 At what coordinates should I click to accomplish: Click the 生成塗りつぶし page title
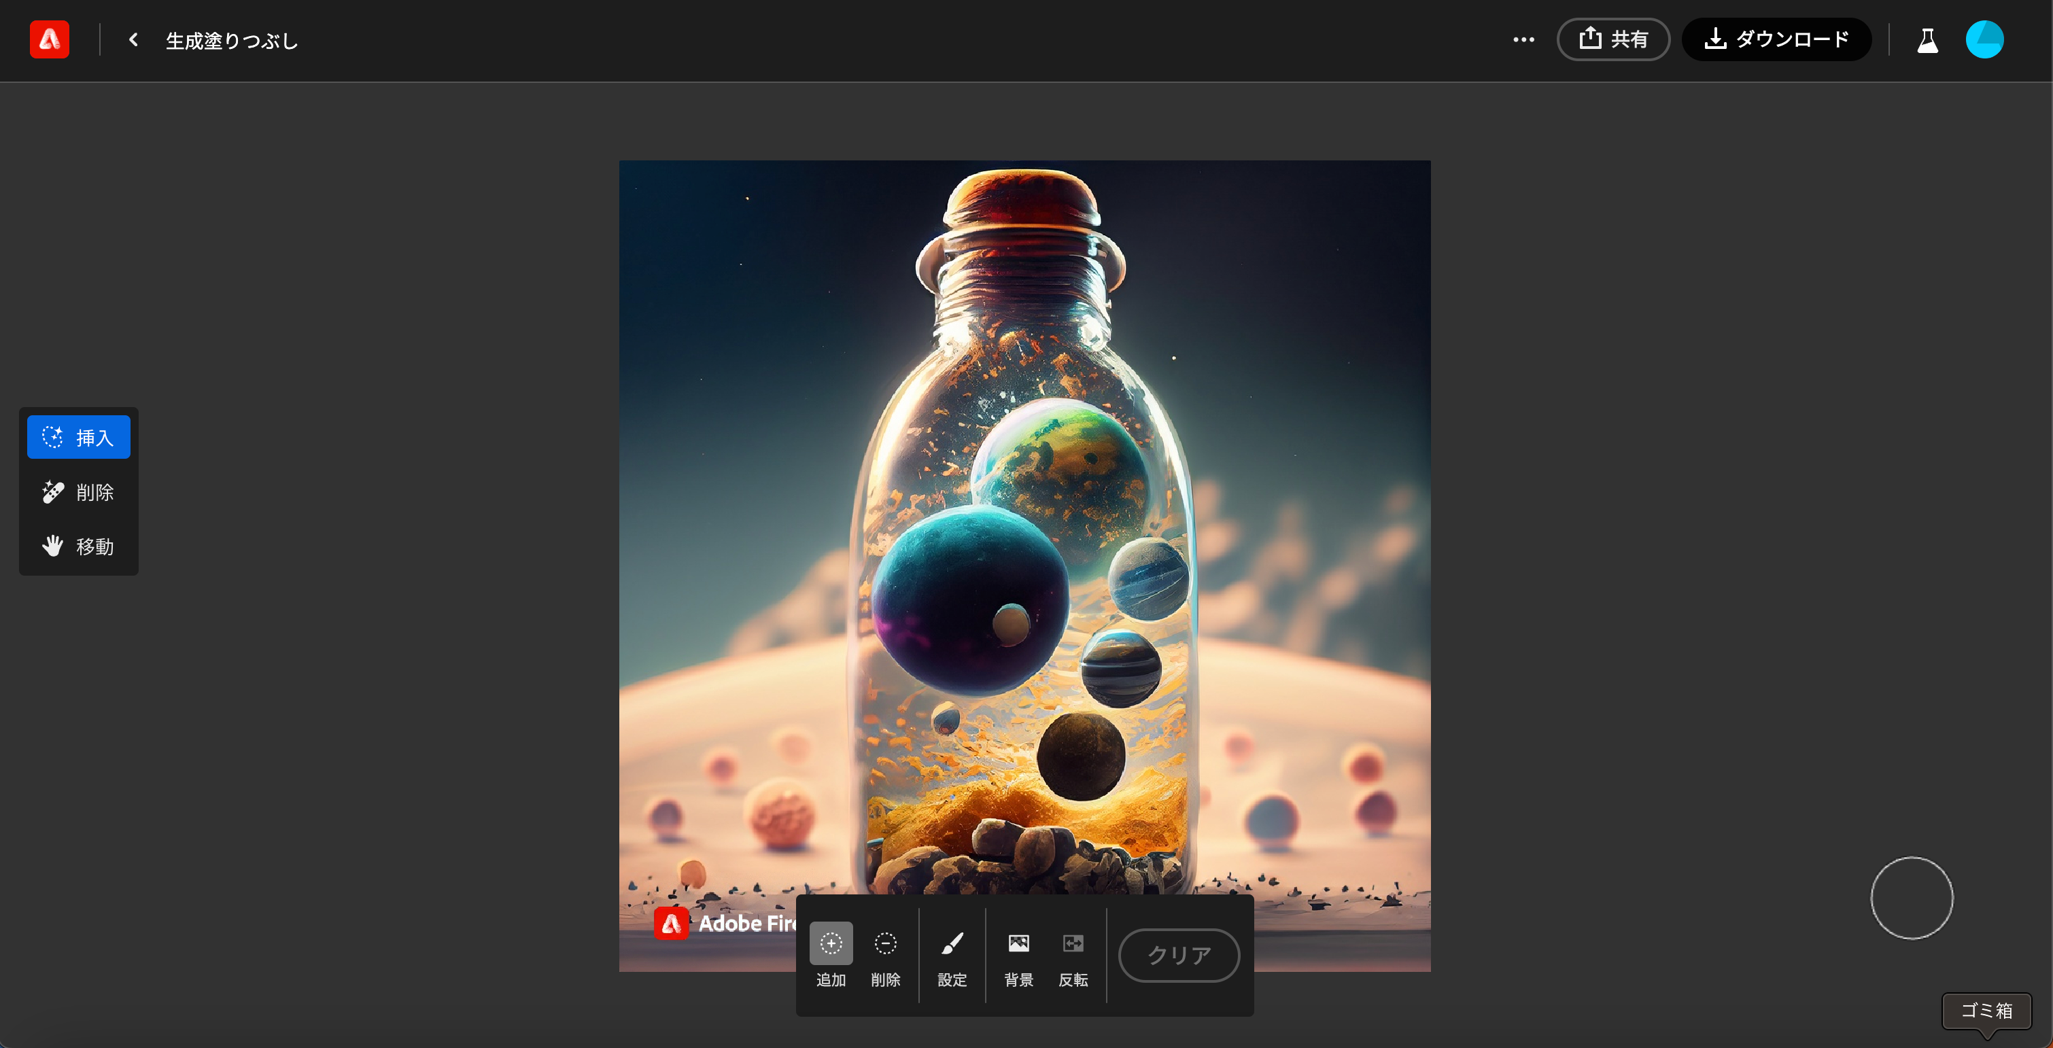click(231, 41)
